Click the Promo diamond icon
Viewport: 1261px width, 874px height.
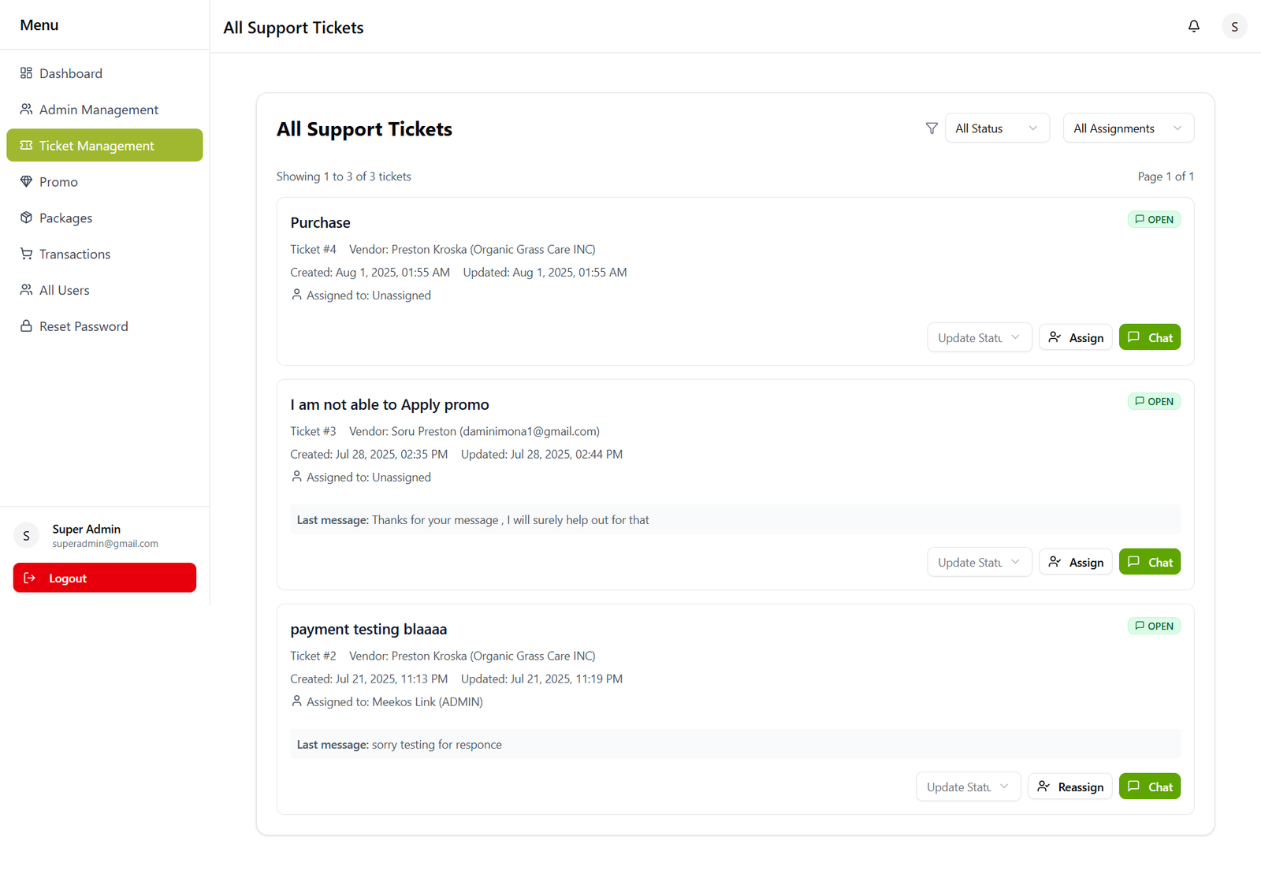26,182
